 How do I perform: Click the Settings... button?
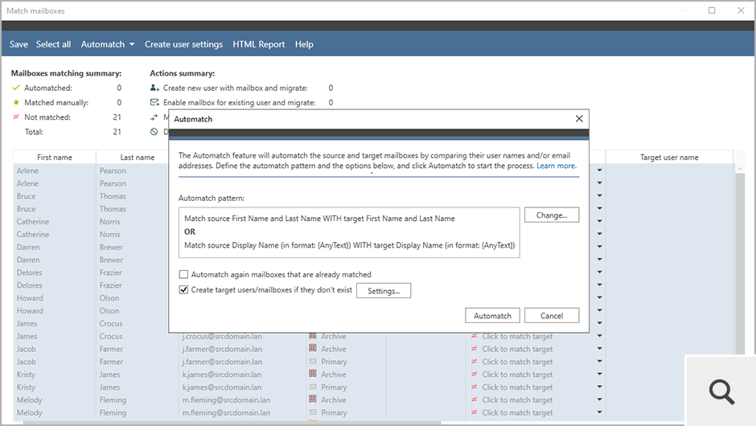click(x=384, y=291)
